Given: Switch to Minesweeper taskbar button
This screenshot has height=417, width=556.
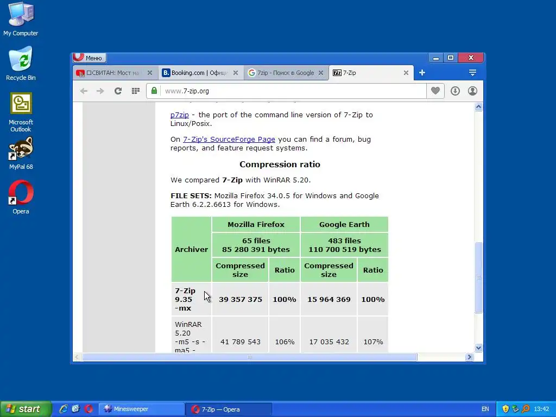Looking at the screenshot, I should (x=141, y=409).
